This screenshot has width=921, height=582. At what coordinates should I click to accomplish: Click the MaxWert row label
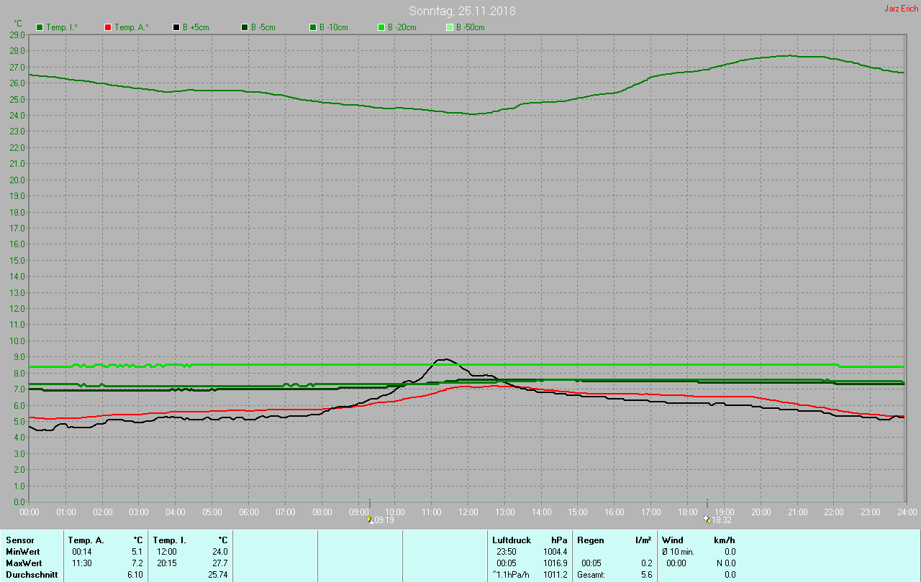24,563
